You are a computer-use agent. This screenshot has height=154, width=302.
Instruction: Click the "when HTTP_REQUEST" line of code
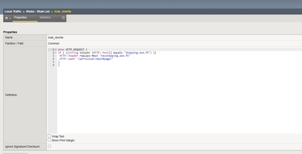(x=72, y=50)
